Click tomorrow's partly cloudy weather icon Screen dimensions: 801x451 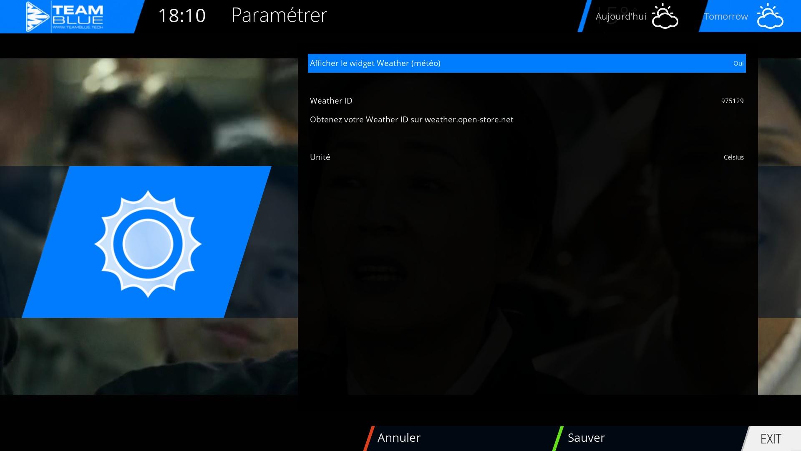point(770,17)
